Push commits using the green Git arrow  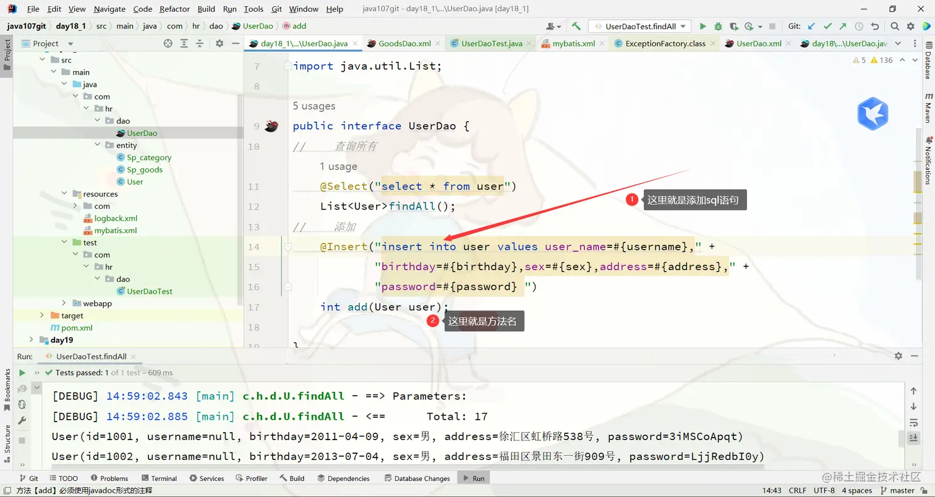click(843, 27)
